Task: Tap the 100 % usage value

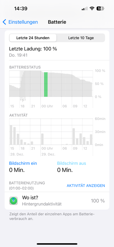Action: (98, 201)
